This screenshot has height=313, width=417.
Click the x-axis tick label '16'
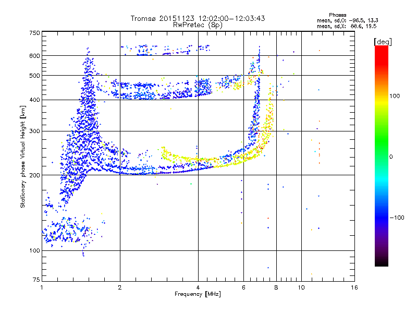point(354,287)
